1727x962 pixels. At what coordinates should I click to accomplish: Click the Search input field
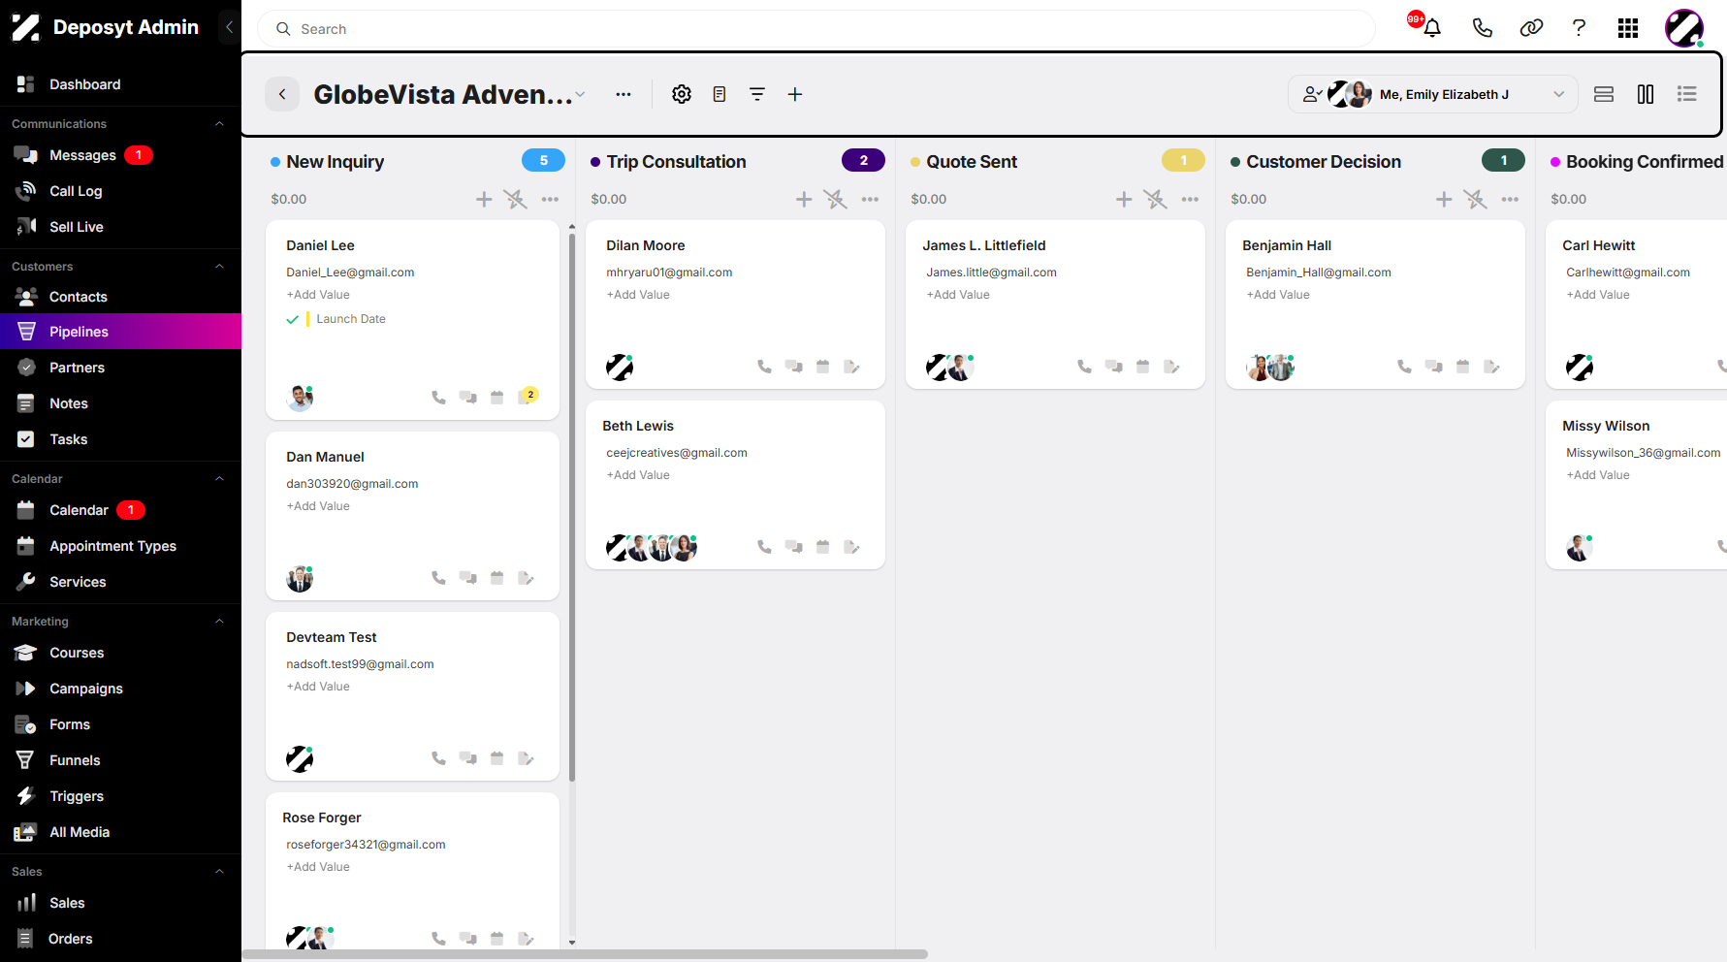[816, 29]
